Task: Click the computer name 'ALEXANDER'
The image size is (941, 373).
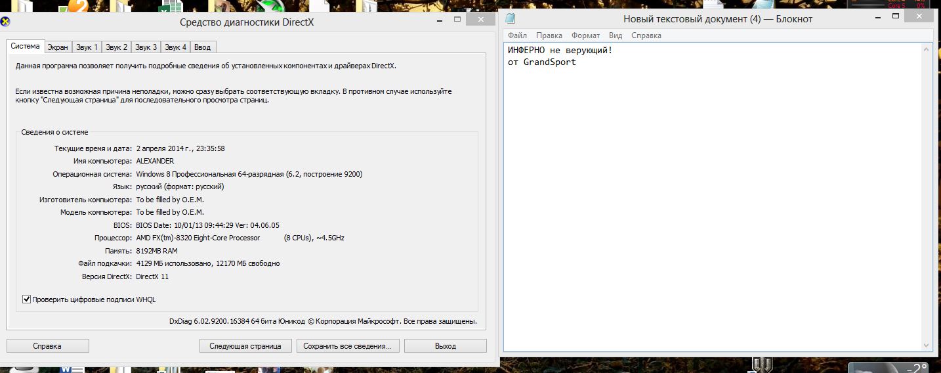Action: [155, 161]
